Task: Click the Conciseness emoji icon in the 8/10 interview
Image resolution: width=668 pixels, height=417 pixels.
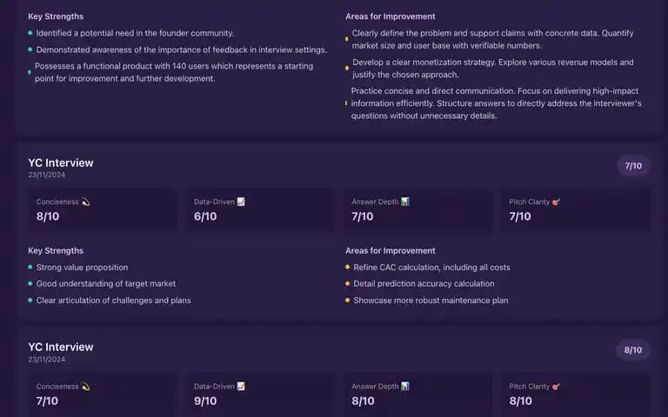Action: pos(85,387)
